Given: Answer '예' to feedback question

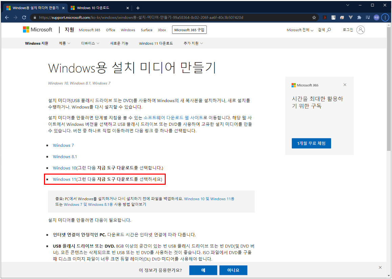Looking at the screenshot, I should 203,270.
